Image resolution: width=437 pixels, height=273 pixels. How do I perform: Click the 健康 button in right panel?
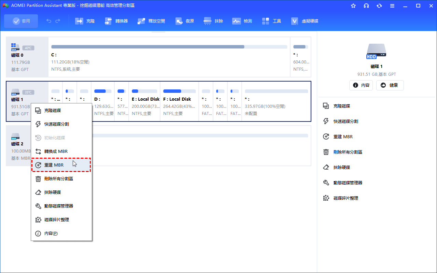(x=390, y=85)
